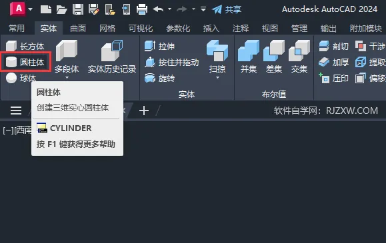The height and width of the screenshot is (243, 386).
Task: Select the 提取 extract edges tool
Action: [370, 62]
